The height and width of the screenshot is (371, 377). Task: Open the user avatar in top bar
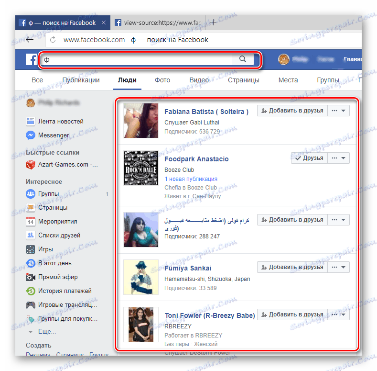[x=283, y=59]
